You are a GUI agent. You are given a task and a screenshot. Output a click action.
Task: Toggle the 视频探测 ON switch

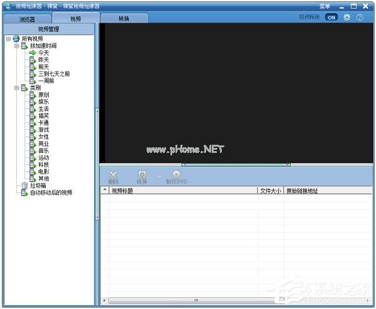point(331,18)
